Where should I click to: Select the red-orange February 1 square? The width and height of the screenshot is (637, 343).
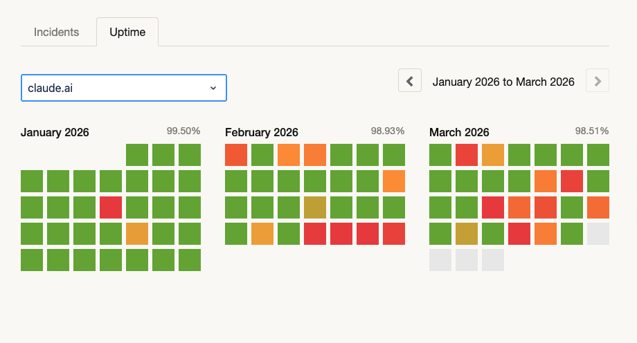(236, 155)
